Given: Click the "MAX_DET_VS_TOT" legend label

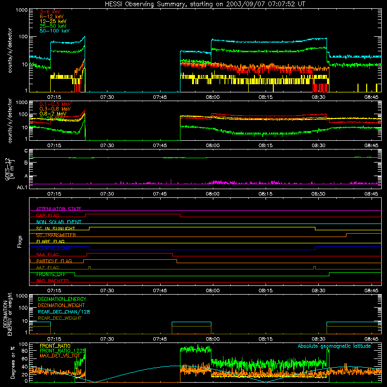Looking at the screenshot, I should (60, 356).
